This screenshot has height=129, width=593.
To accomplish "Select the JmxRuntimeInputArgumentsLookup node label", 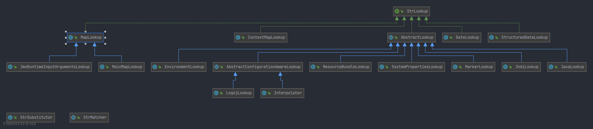I will click(x=55, y=67).
